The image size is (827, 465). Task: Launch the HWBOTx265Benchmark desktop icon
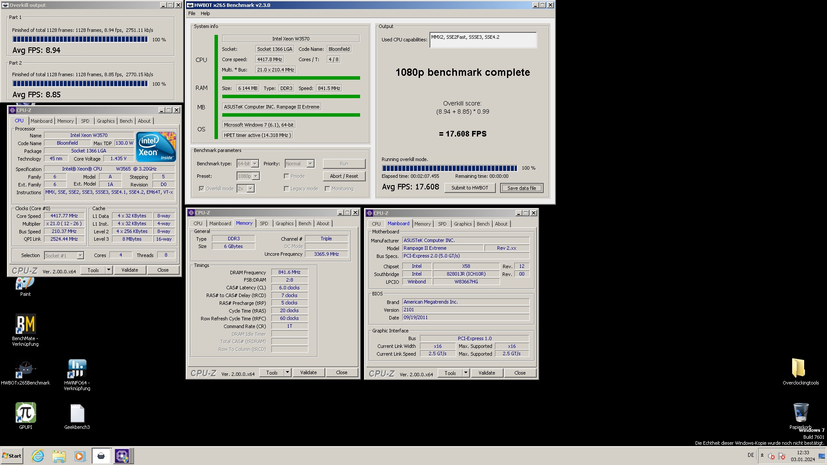[x=25, y=372]
